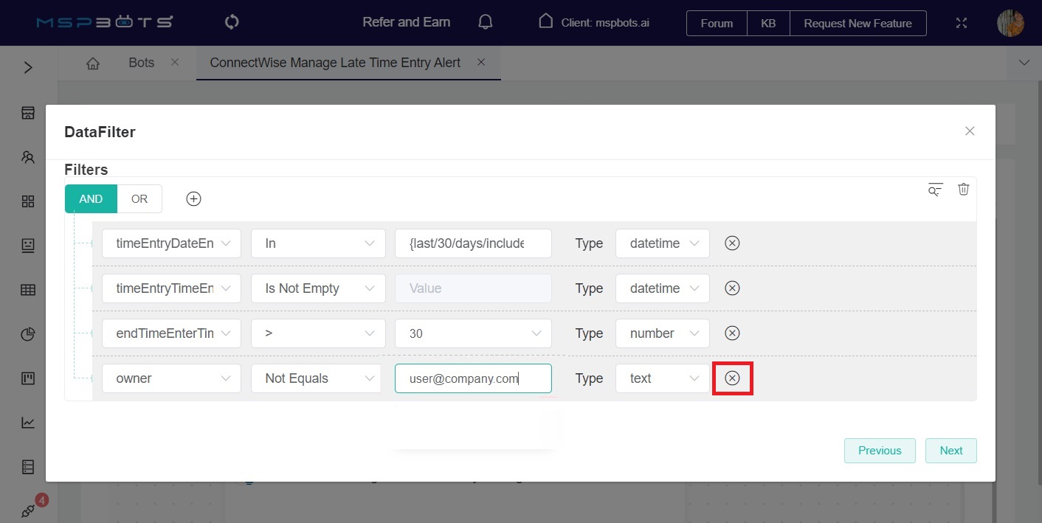Delete all filters with trash icon
This screenshot has width=1042, height=523.
point(963,190)
